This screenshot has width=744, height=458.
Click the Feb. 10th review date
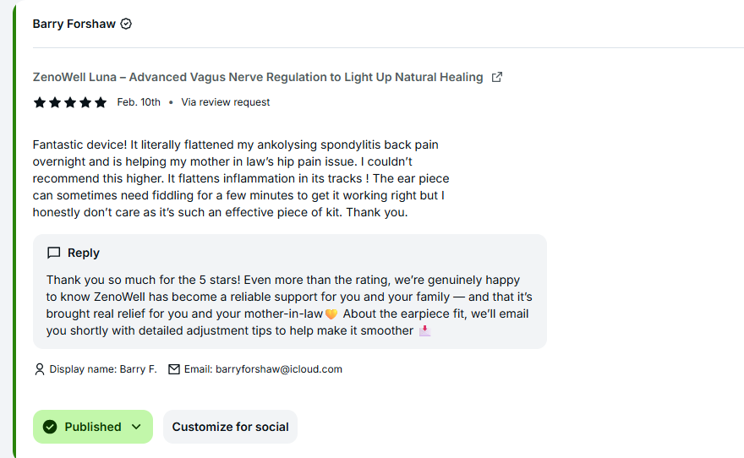139,102
